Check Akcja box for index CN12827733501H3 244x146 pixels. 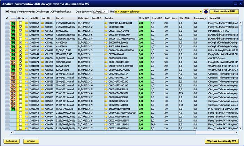[x=20, y=82]
